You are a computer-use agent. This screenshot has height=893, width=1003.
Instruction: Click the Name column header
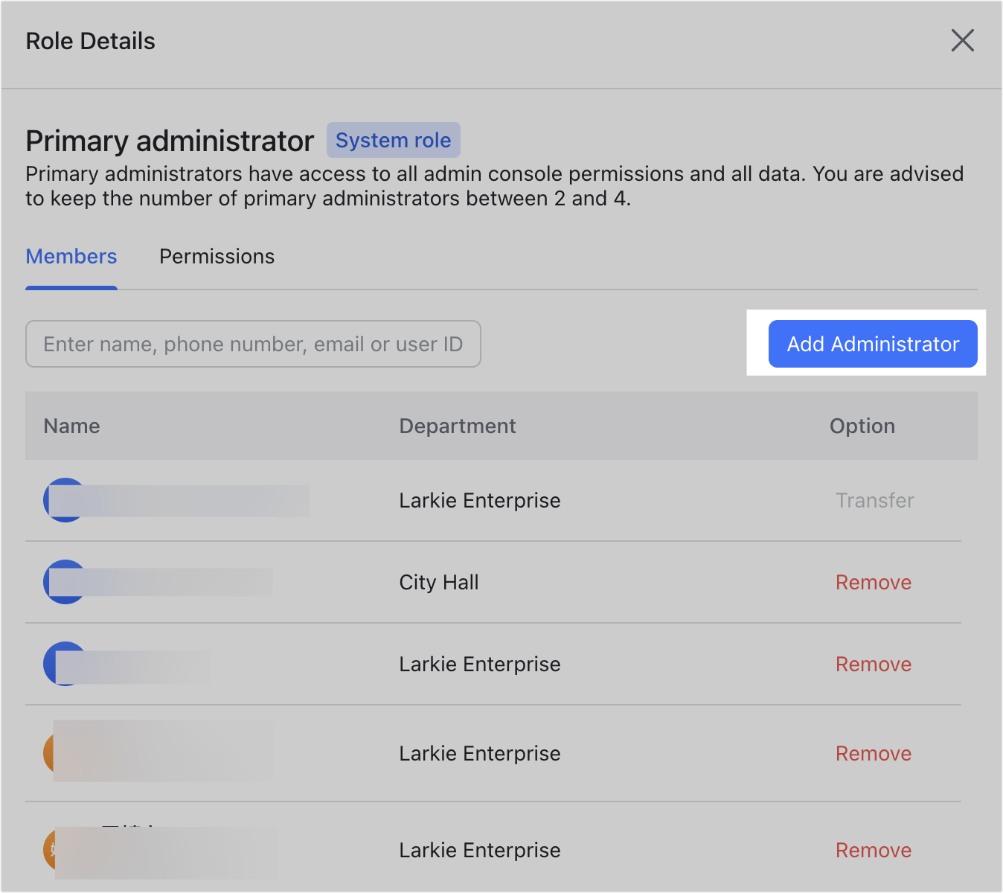pos(71,426)
